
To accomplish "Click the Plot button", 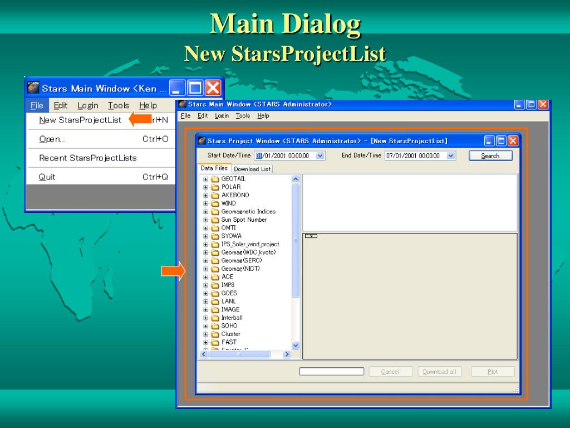I will (x=493, y=372).
